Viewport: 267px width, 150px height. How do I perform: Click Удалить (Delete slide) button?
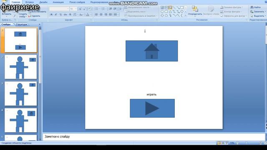pyautogui.click(x=34, y=16)
